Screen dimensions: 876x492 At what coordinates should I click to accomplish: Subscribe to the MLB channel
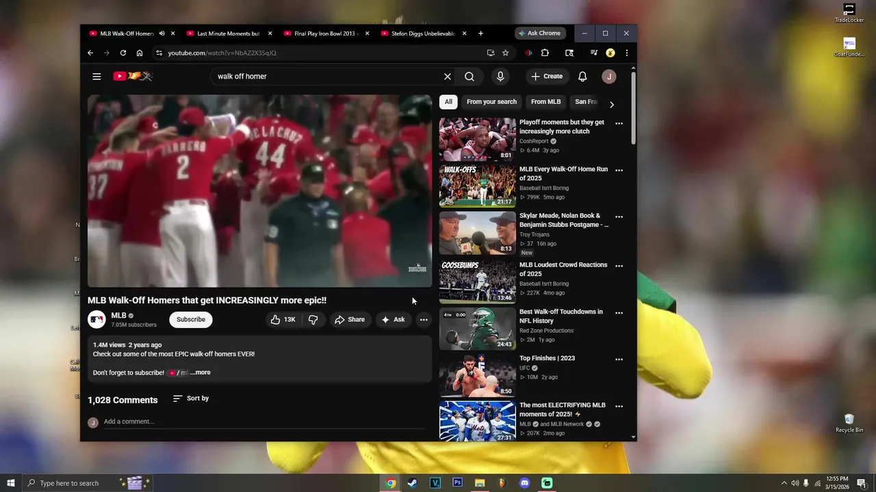coord(191,320)
